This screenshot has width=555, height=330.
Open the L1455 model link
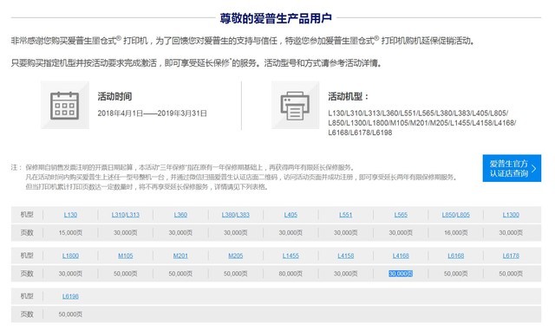(x=291, y=256)
